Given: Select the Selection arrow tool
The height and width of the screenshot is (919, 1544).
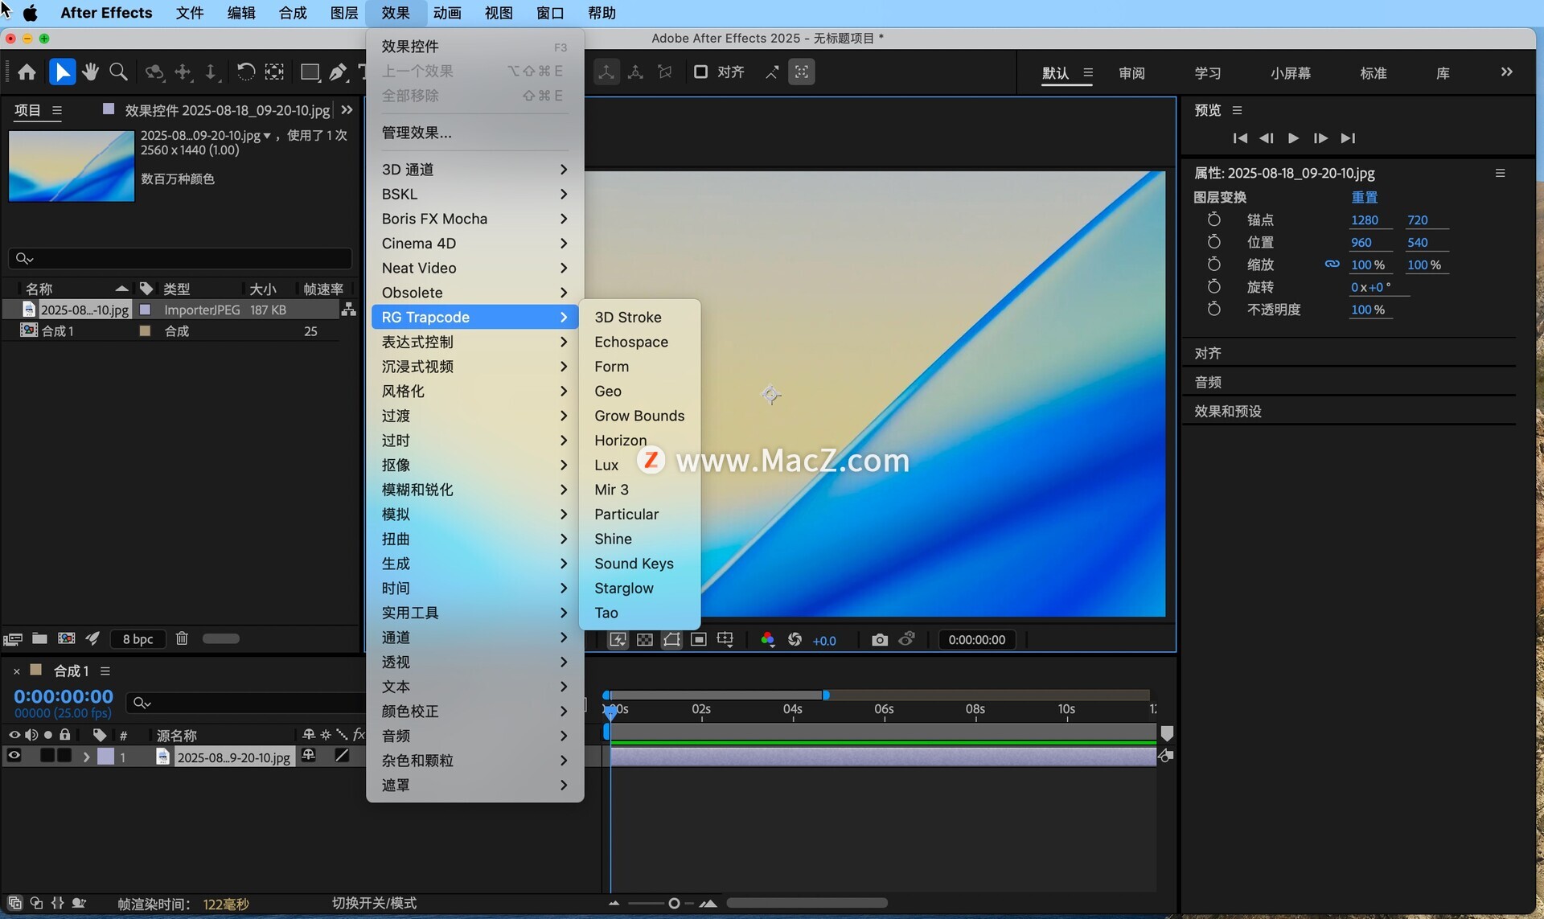Looking at the screenshot, I should pos(62,72).
